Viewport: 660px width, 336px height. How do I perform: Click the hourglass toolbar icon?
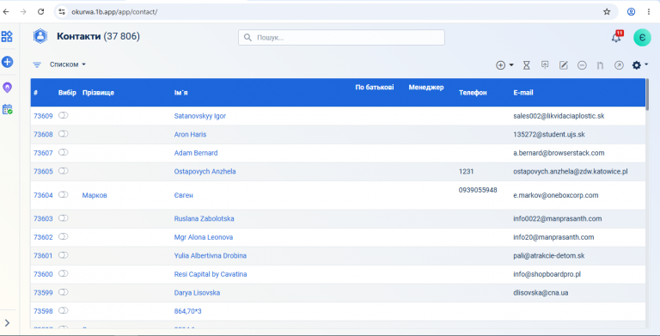tap(527, 65)
